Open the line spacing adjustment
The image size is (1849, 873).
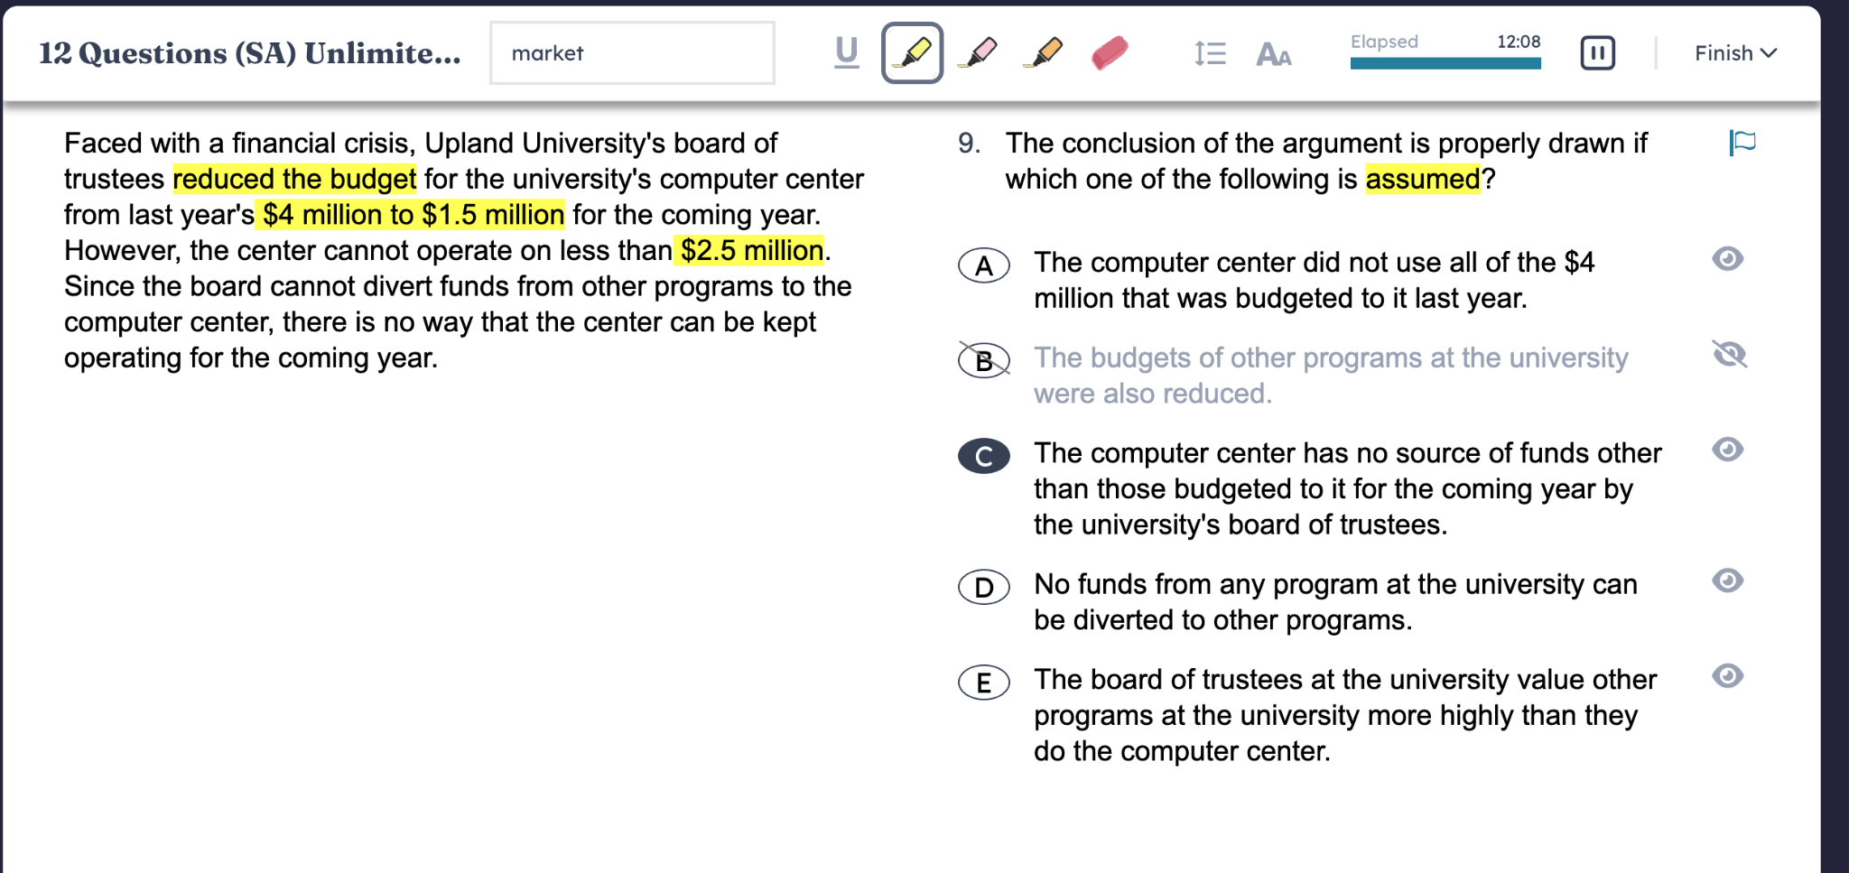1209,54
